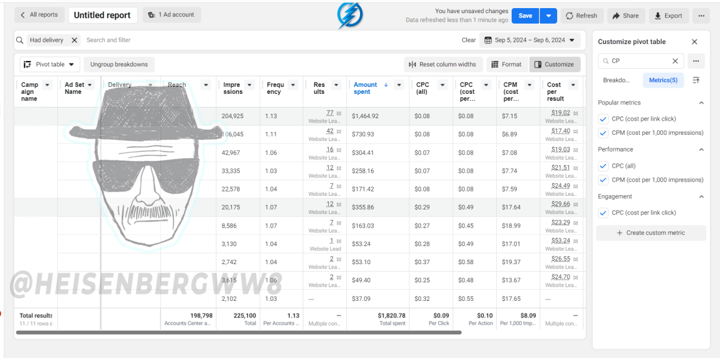Open the date range picker

(x=530, y=40)
